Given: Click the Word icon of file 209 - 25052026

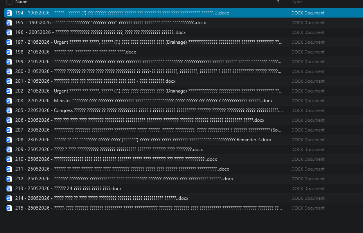Looking at the screenshot, I should [9, 149].
